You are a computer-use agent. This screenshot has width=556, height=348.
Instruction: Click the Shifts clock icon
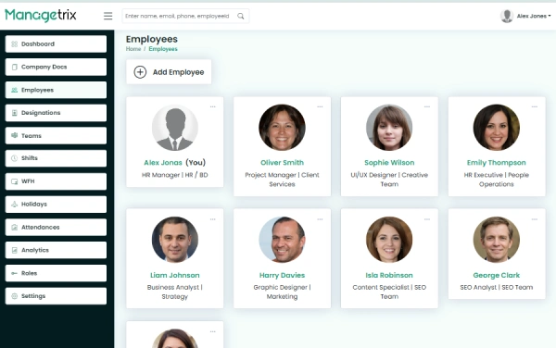point(14,158)
